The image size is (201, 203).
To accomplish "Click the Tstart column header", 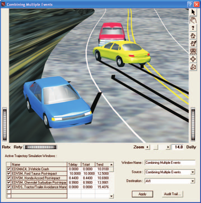I will click(x=88, y=164).
